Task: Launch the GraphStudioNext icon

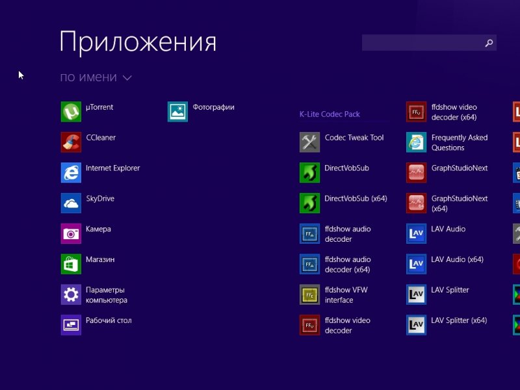Action: pos(417,172)
